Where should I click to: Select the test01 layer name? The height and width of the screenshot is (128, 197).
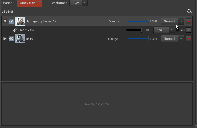click(x=30, y=39)
